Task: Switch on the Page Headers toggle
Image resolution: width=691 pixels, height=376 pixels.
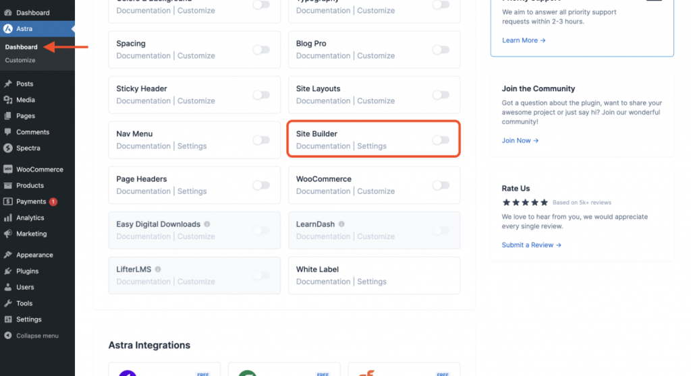Action: pos(261,185)
